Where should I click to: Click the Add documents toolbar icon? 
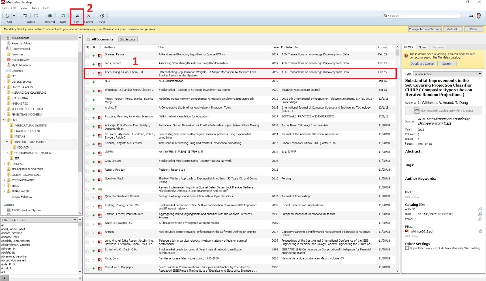[7, 16]
